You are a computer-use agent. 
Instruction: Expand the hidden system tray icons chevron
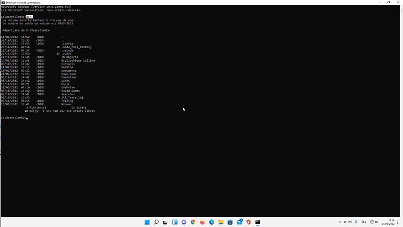(x=340, y=222)
